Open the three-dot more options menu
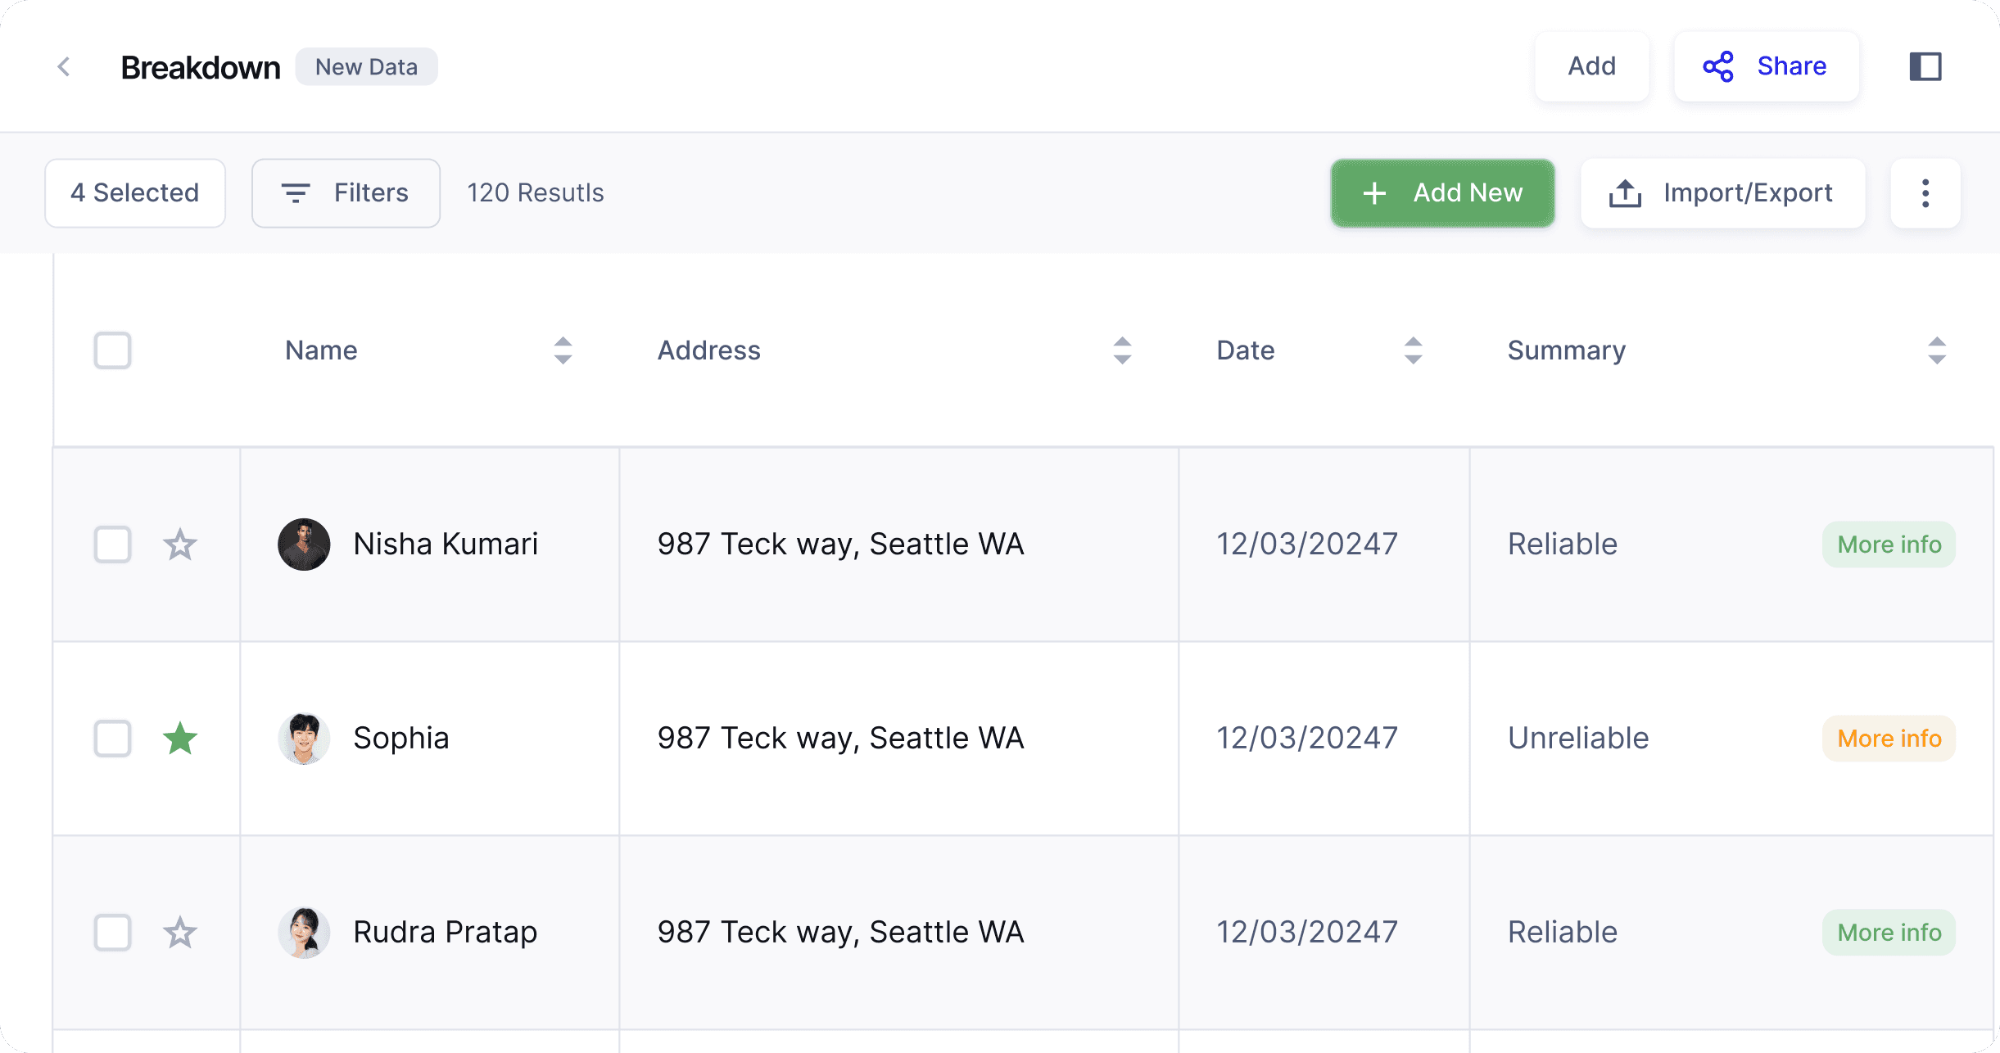The width and height of the screenshot is (2000, 1053). (1925, 193)
